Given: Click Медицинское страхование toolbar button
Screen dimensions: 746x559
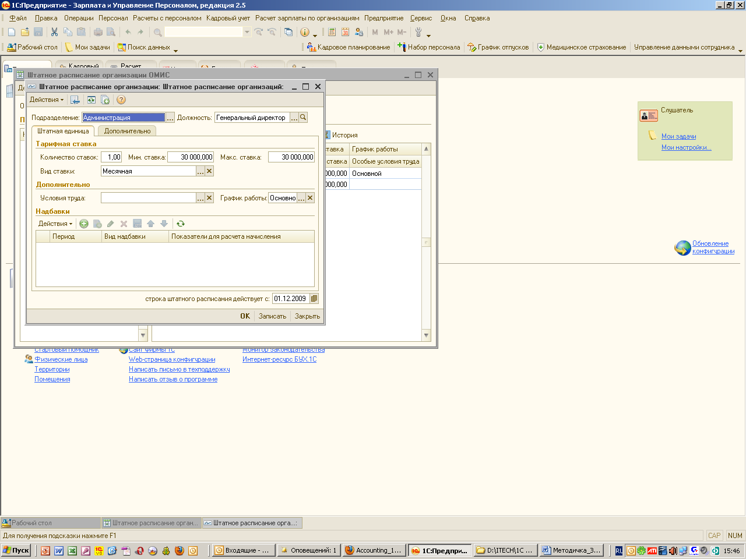Looking at the screenshot, I should click(x=581, y=47).
